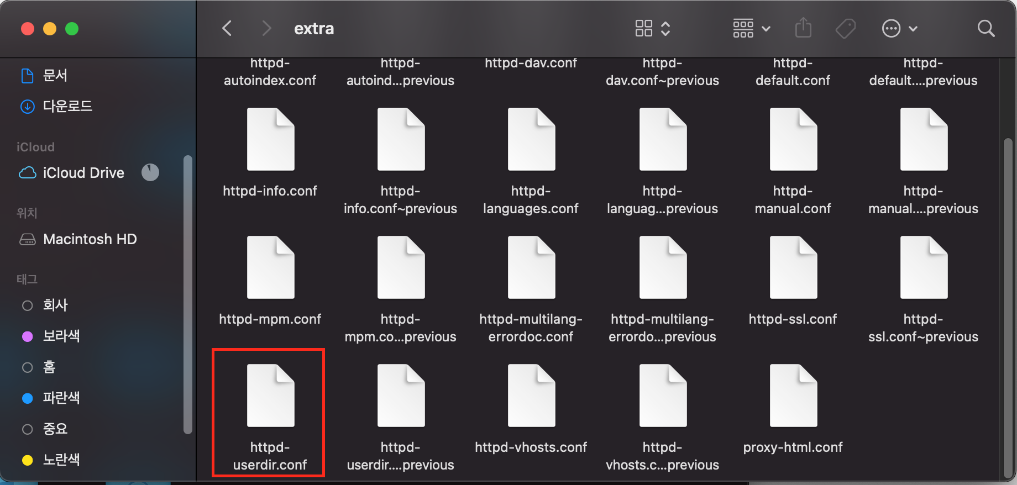Select the httpd-multilang-errordo...previous file icon
Image resolution: width=1017 pixels, height=485 pixels.
coord(663,268)
